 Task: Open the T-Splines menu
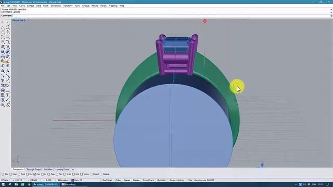(x=113, y=6)
